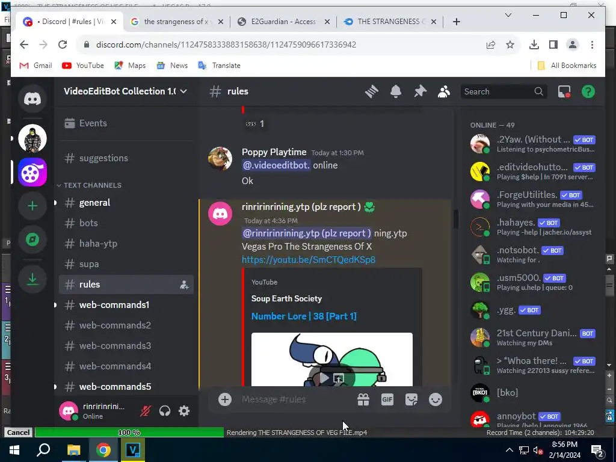
Task: Open the bots channel
Action: (126, 223)
